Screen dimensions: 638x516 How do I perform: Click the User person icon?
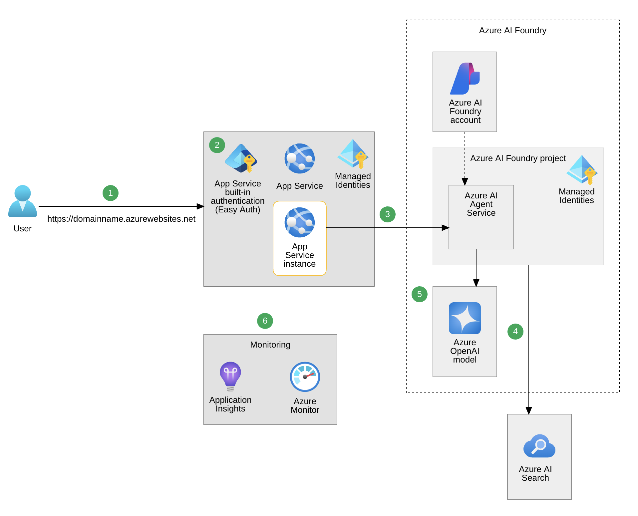pyautogui.click(x=23, y=201)
